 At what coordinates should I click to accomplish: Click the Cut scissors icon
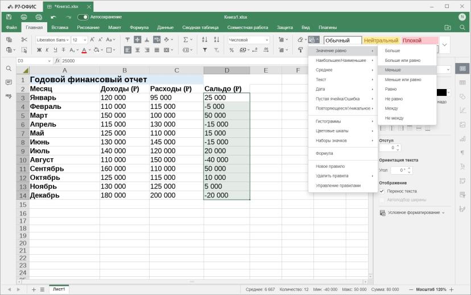(24, 40)
